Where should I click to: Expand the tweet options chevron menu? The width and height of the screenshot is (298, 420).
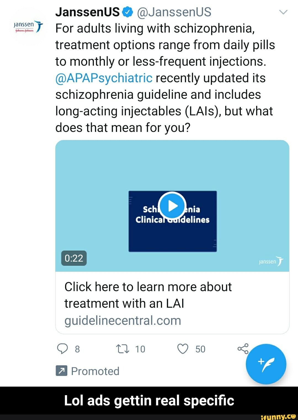tap(283, 12)
